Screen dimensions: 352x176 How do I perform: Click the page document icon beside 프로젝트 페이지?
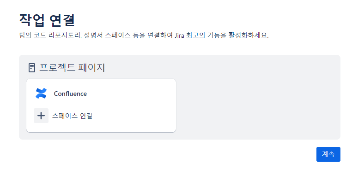[x=32, y=68]
